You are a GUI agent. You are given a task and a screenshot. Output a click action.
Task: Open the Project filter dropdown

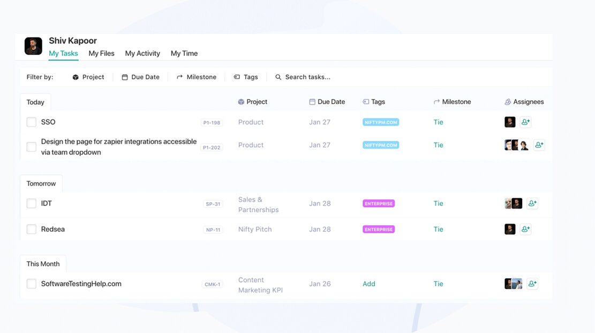(88, 77)
